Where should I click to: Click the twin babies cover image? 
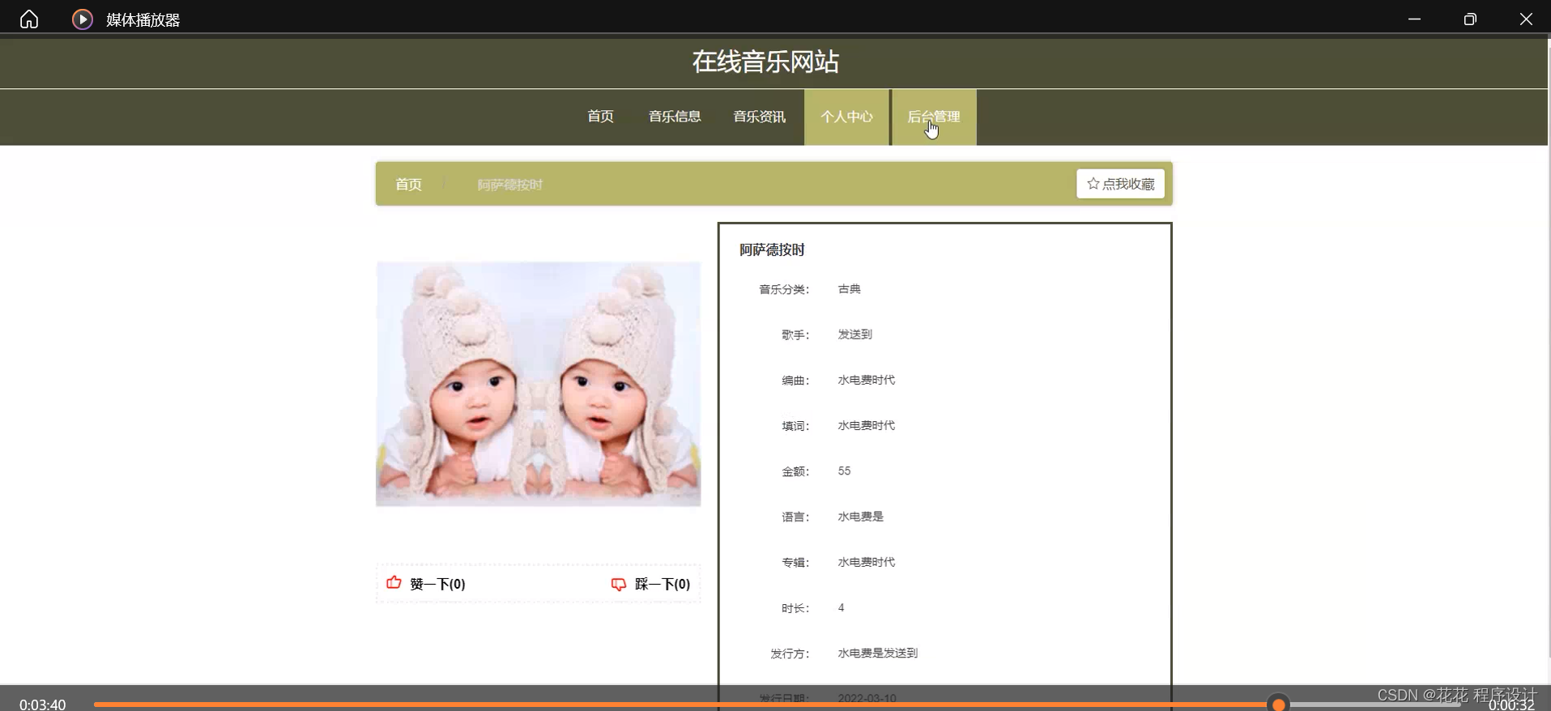coord(539,384)
